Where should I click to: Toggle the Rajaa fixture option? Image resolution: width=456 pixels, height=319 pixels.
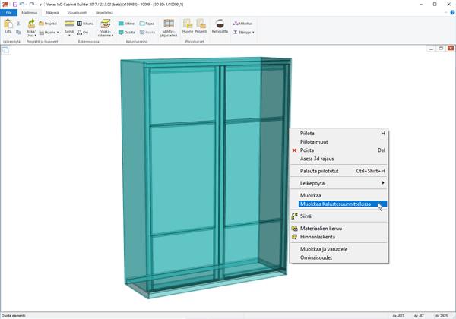pos(147,24)
